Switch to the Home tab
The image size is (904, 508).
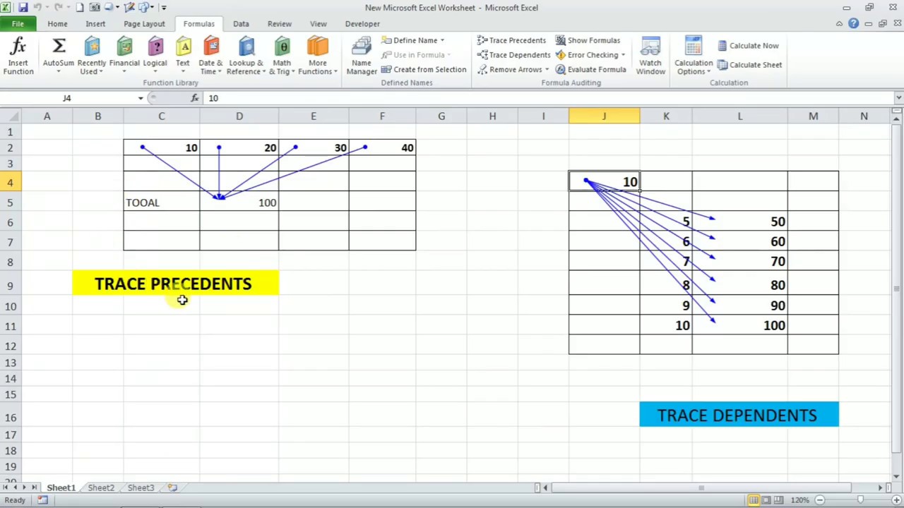(57, 23)
